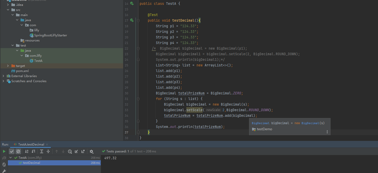Select the testDecimal test result row
The image size is (378, 173).
coord(54,163)
